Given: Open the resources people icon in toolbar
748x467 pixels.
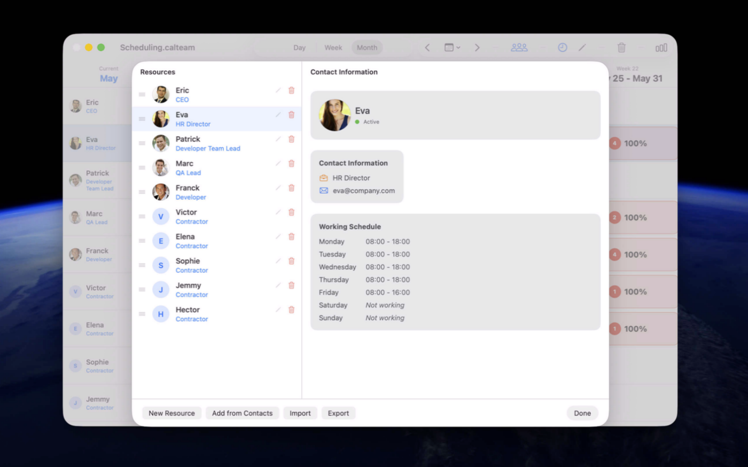Looking at the screenshot, I should pyautogui.click(x=519, y=48).
